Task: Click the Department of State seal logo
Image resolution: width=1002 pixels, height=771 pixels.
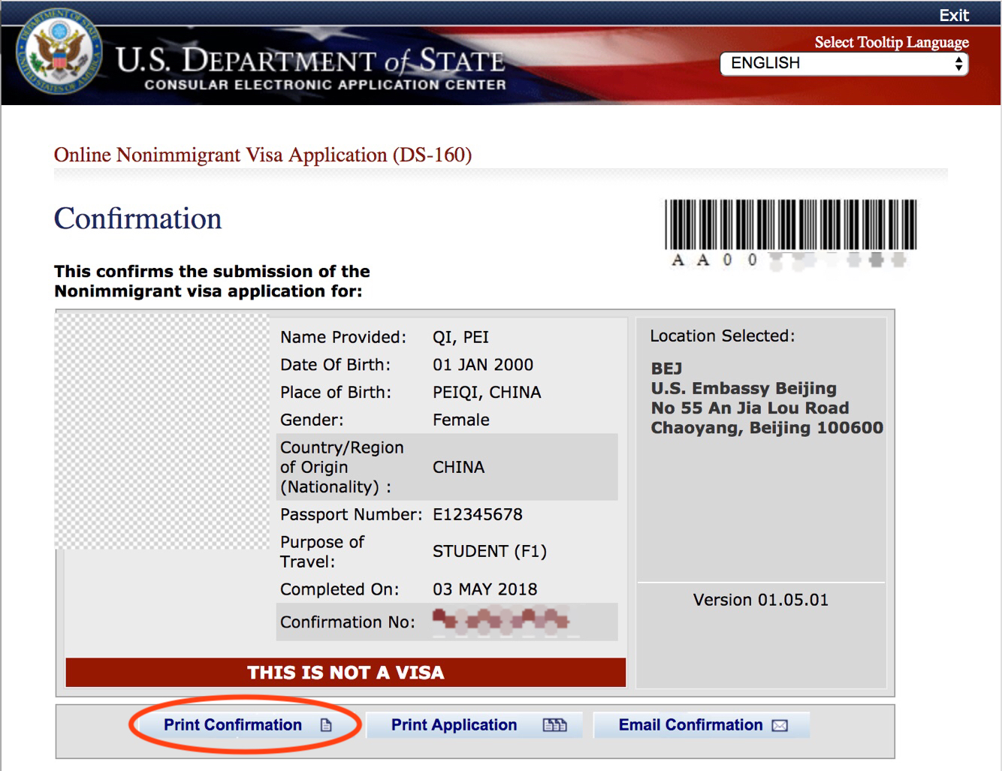Action: pyautogui.click(x=59, y=53)
